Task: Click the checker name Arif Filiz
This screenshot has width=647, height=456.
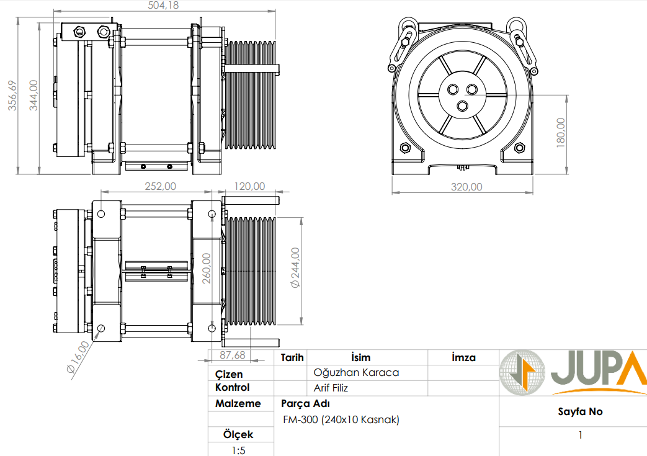Action: [x=331, y=388]
